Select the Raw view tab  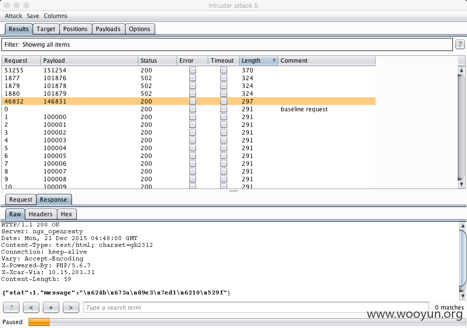15,214
